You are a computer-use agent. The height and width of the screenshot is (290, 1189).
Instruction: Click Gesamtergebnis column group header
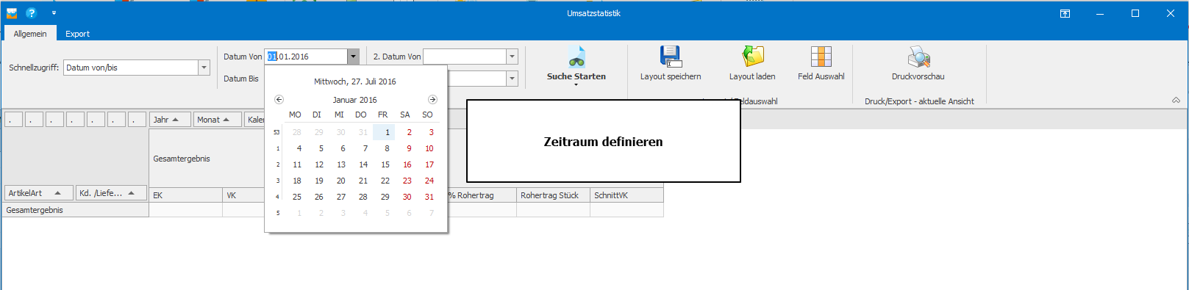coord(207,159)
